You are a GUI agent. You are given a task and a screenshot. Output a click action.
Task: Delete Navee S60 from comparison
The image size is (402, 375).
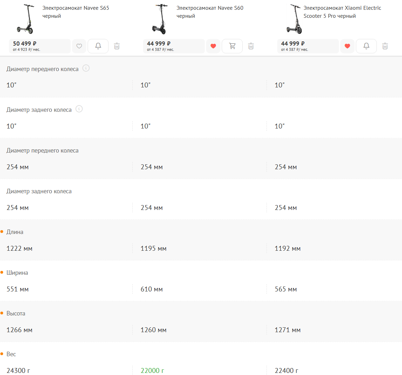251,46
